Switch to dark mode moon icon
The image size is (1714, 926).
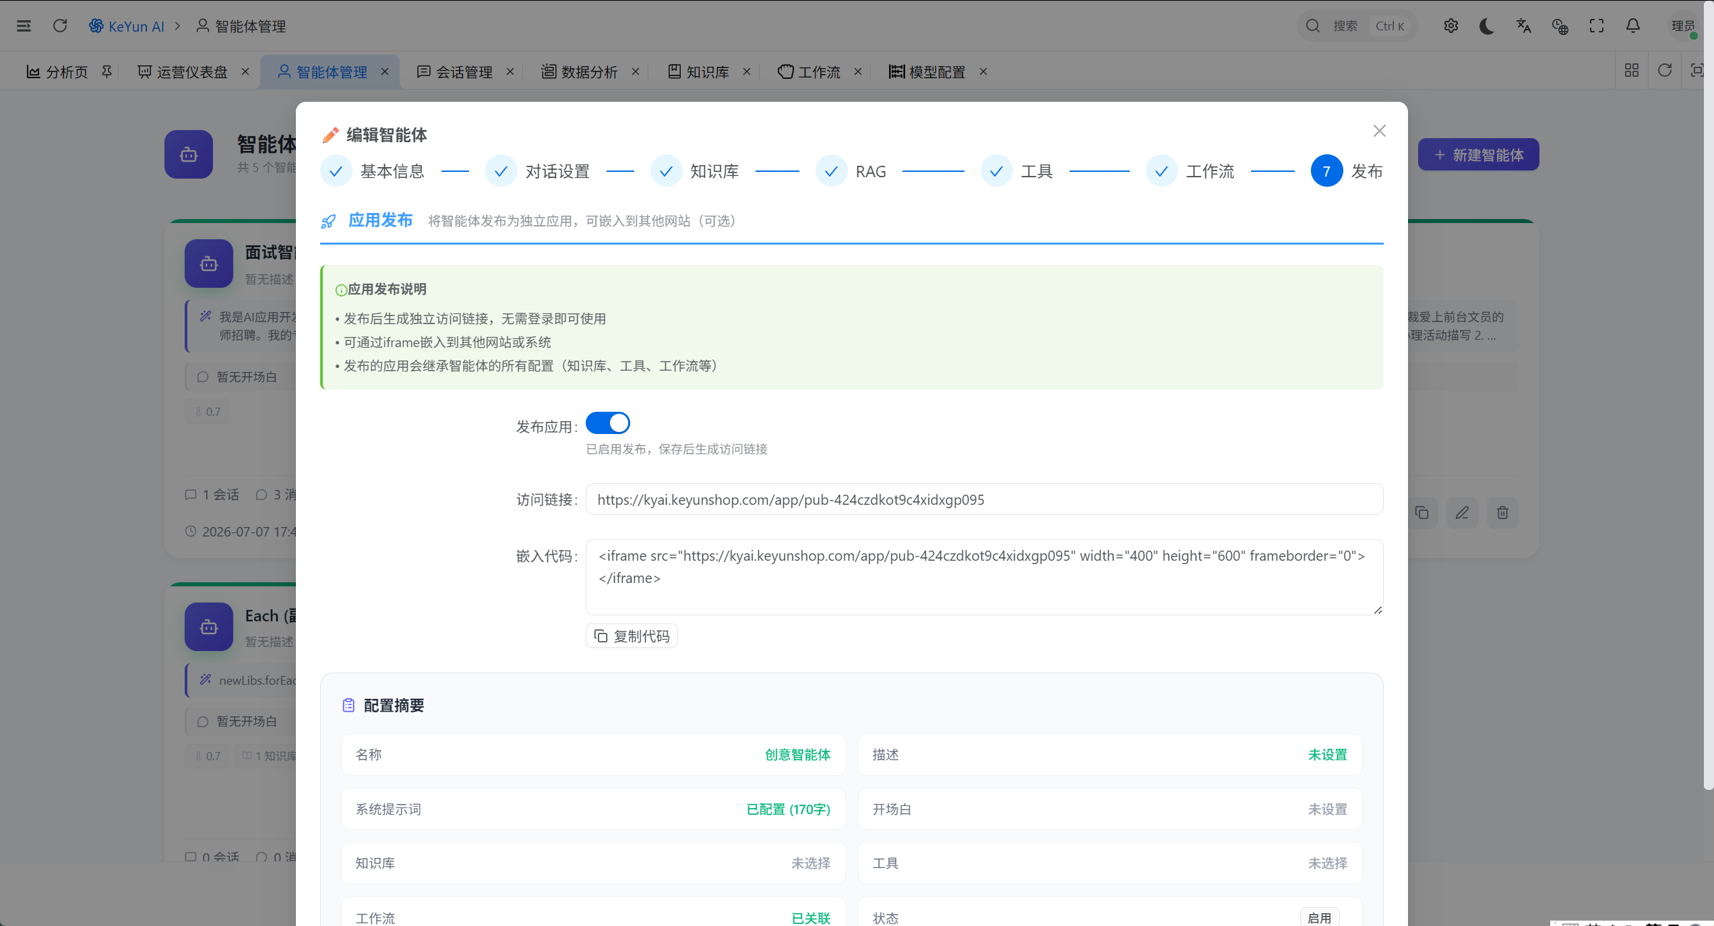pos(1487,26)
